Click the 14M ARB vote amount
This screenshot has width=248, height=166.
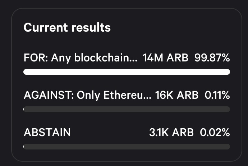click(x=165, y=57)
